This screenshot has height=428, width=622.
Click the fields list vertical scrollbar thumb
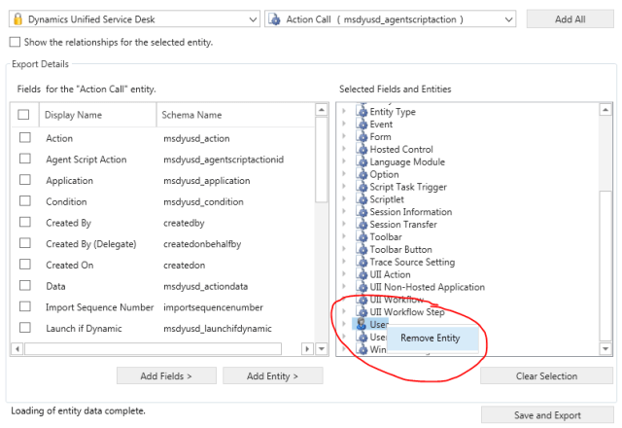[322, 160]
